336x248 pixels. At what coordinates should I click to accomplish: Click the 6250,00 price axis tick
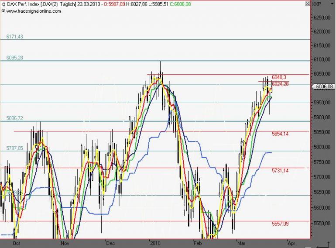click(322, 17)
